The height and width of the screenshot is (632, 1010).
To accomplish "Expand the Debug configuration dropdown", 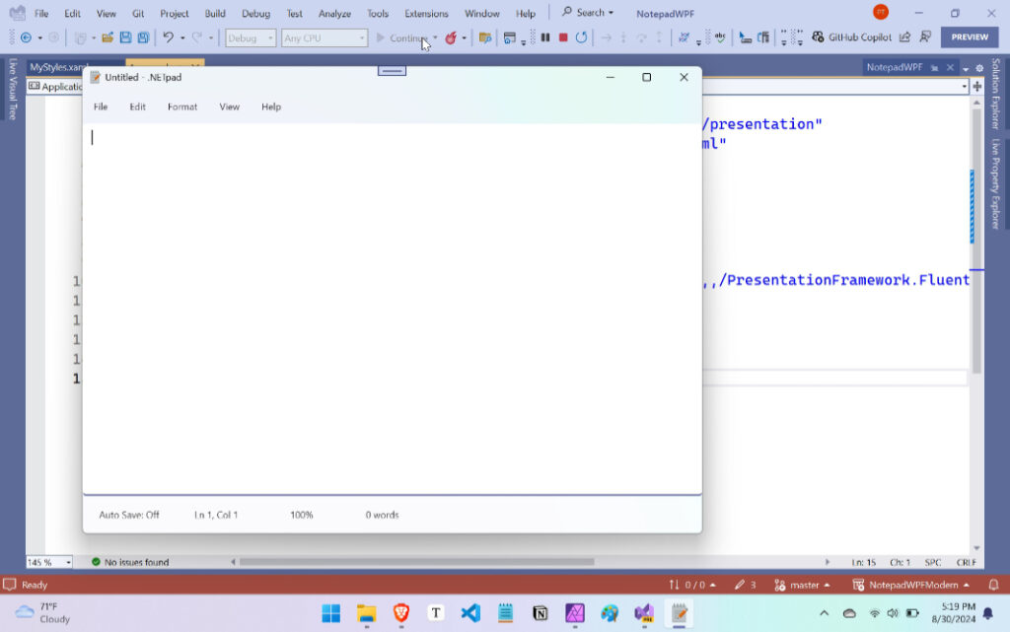I will coord(252,37).
